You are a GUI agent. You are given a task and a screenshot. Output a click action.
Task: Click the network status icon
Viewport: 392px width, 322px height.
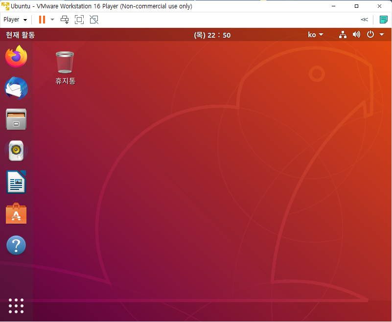coord(343,35)
